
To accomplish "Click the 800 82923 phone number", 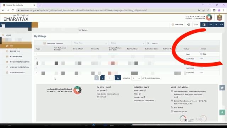I will point(178,107).
